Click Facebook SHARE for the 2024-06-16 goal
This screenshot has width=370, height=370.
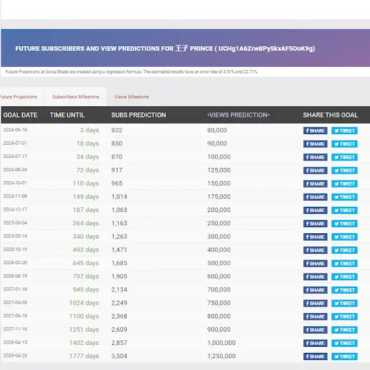coord(315,131)
